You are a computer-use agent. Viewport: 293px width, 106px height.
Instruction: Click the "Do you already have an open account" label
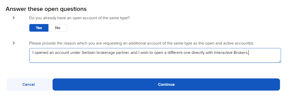[x=79, y=18]
